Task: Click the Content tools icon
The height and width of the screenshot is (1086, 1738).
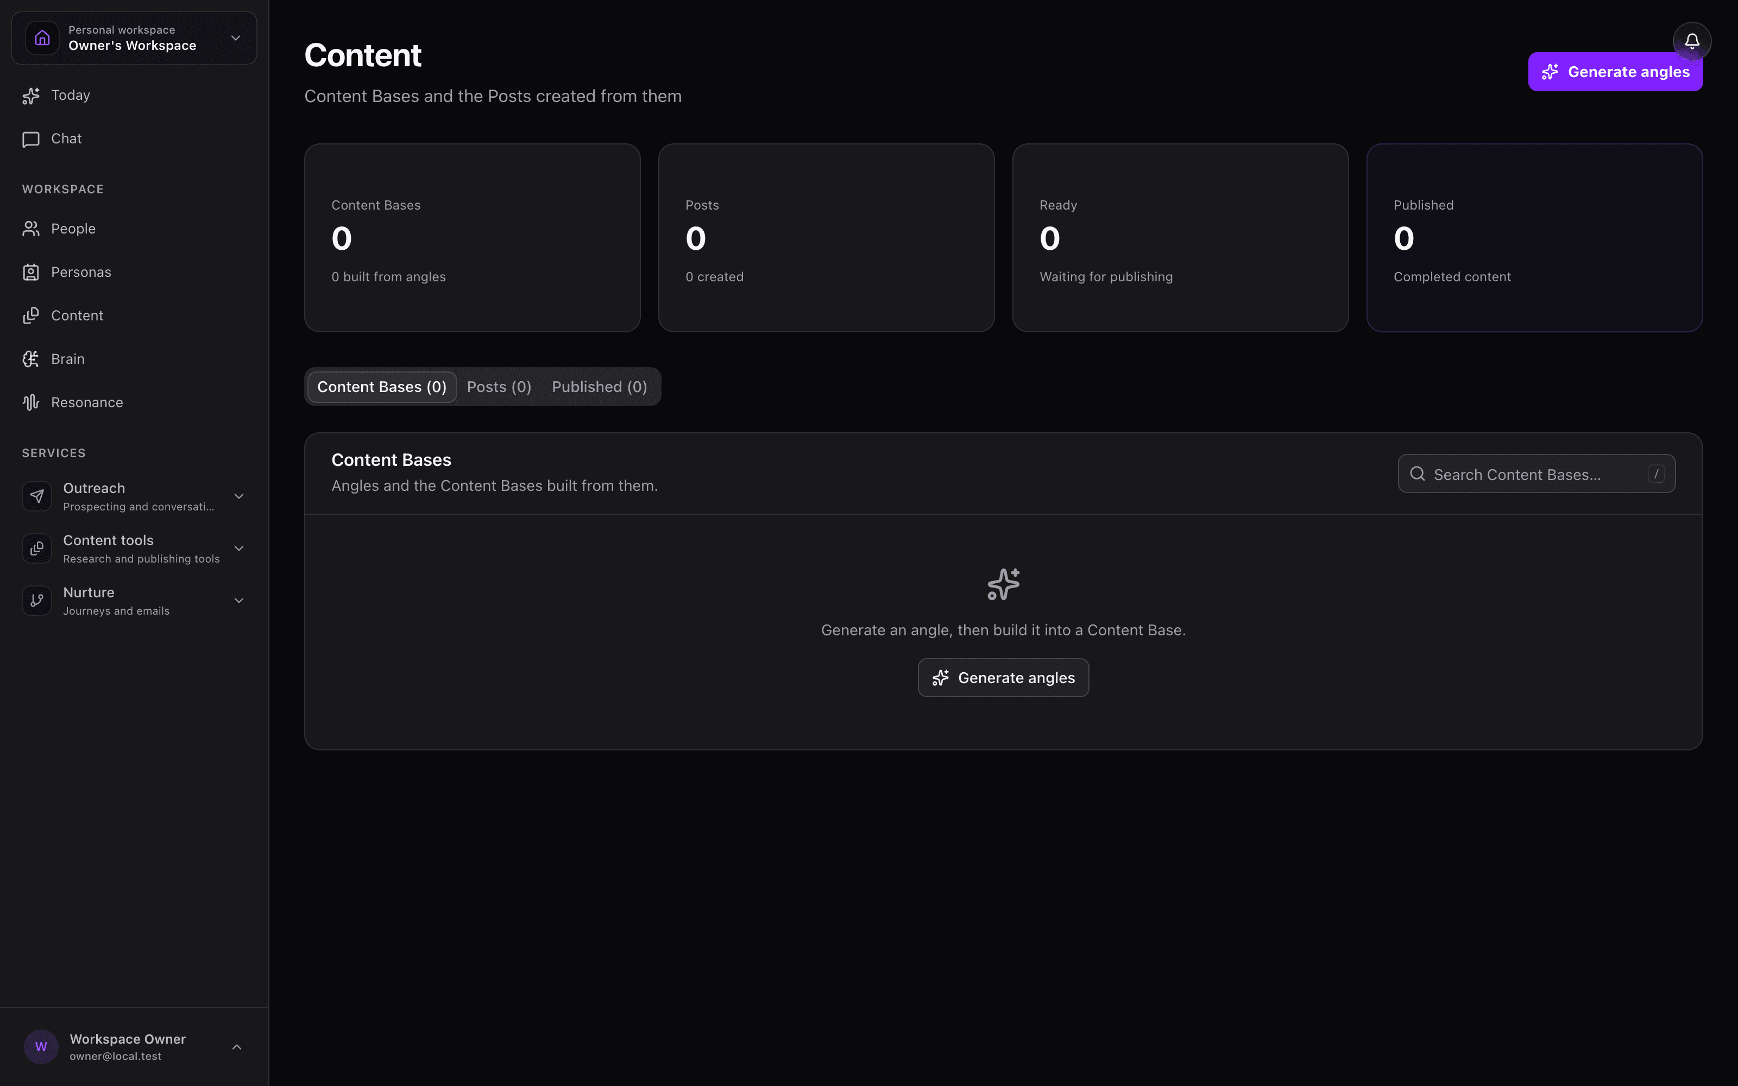Action: click(36, 549)
